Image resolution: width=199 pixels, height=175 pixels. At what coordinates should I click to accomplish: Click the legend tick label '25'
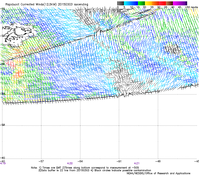point(152,7)
